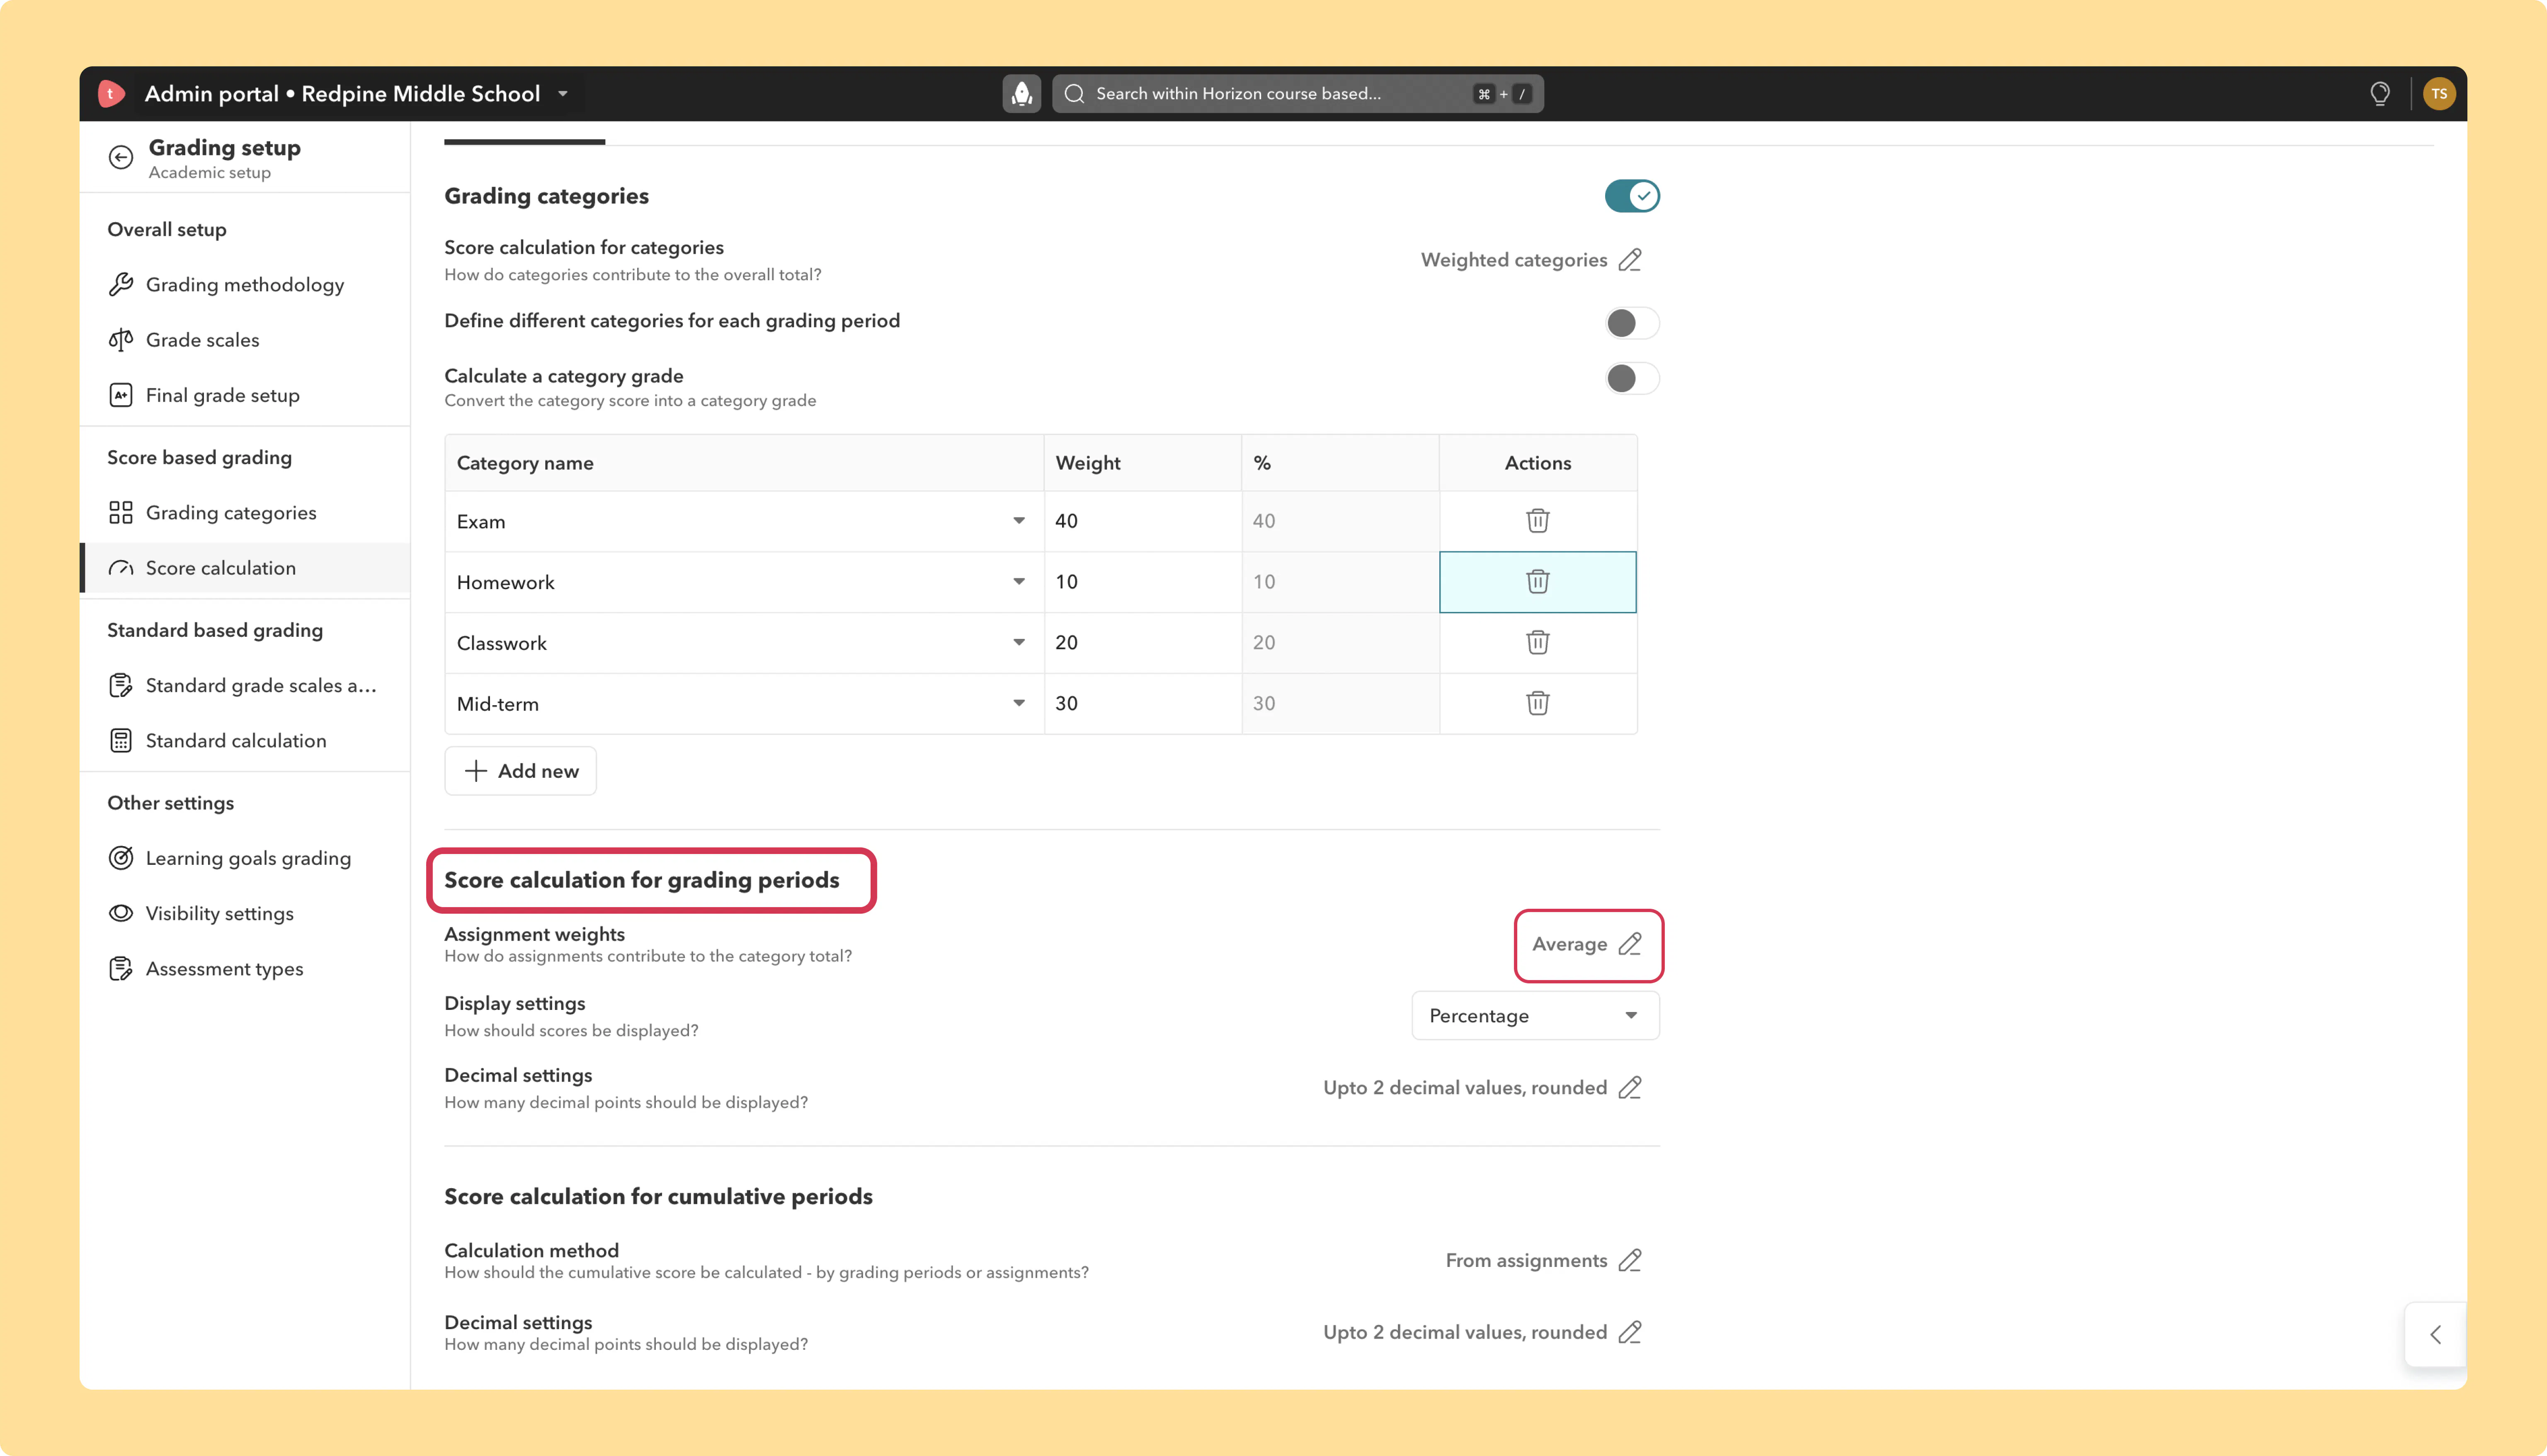Open Standard calculation in sidebar
The image size is (2547, 1456).
tap(245, 741)
